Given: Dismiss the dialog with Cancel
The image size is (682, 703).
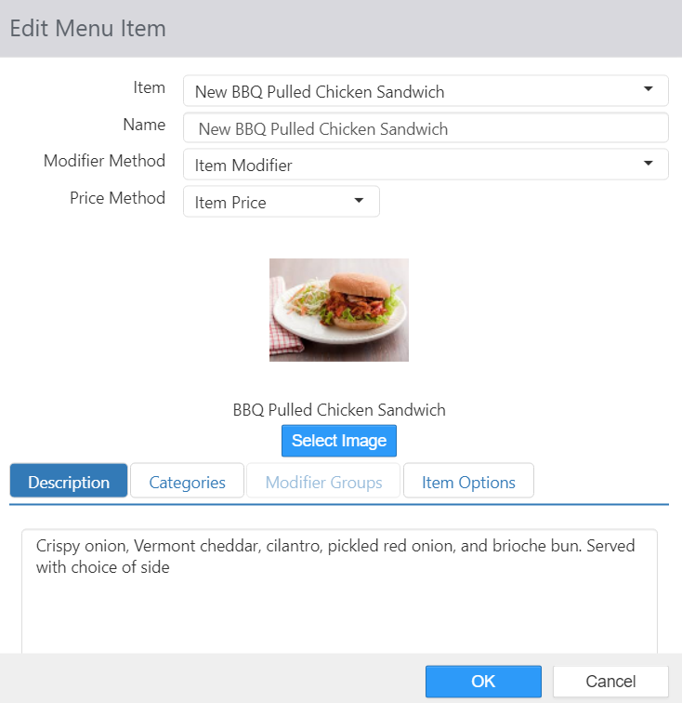Looking at the screenshot, I should [x=610, y=681].
